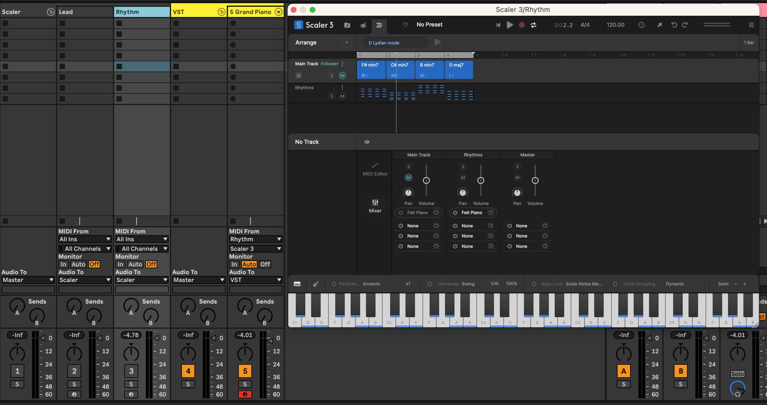The image size is (767, 405).
Task: Mute the Rhythms track in arrange lane
Action: (342, 96)
